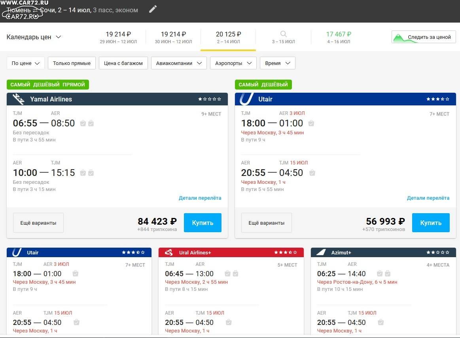Viewport: 460px width, 338px height.
Task: Open Детали перелёта for Yamal Airlines
Action: (x=200, y=198)
